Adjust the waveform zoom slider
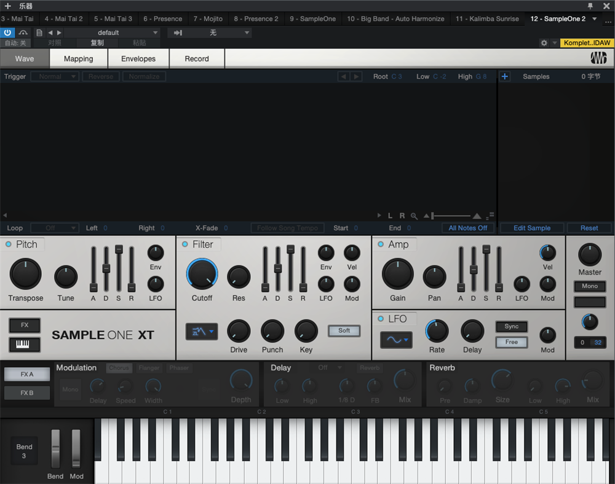 click(x=452, y=216)
